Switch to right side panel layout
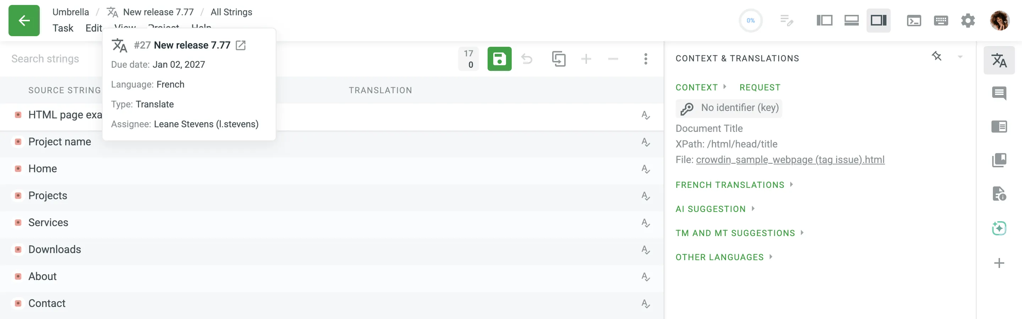The height and width of the screenshot is (319, 1022). 878,21
